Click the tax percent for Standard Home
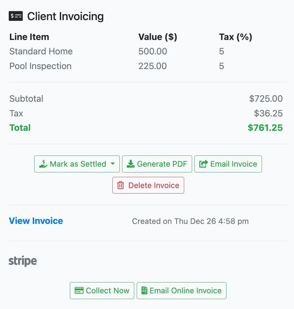The image size is (294, 309). coord(222,51)
